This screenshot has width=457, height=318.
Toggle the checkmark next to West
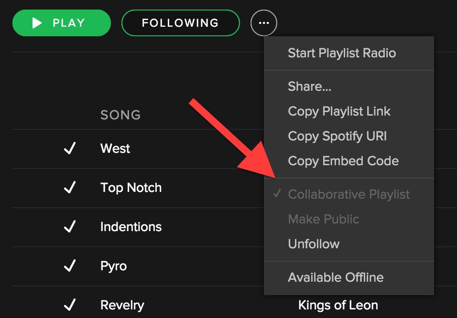pos(70,148)
